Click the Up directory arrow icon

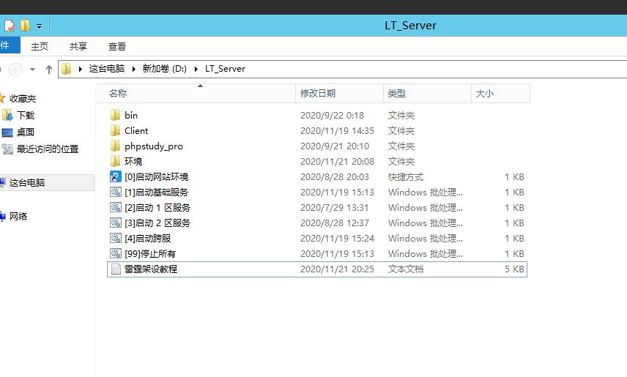coord(49,69)
